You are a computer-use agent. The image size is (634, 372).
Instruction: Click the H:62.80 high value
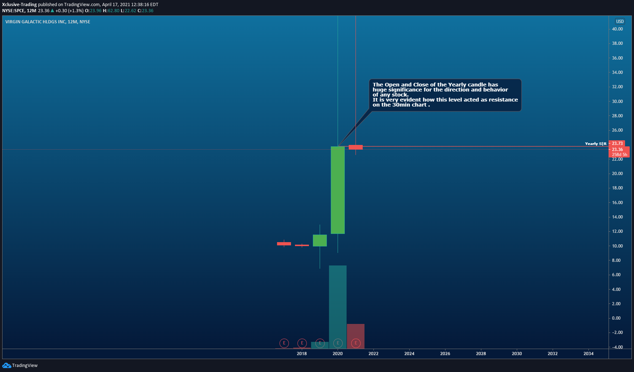[x=111, y=11]
